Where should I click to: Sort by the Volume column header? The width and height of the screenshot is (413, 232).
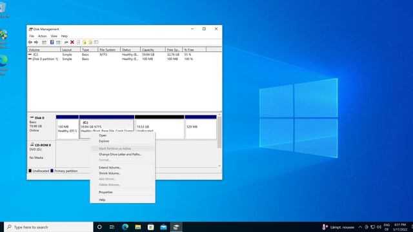coord(44,50)
